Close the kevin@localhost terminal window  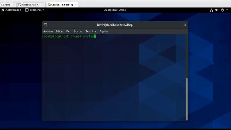click(x=184, y=25)
